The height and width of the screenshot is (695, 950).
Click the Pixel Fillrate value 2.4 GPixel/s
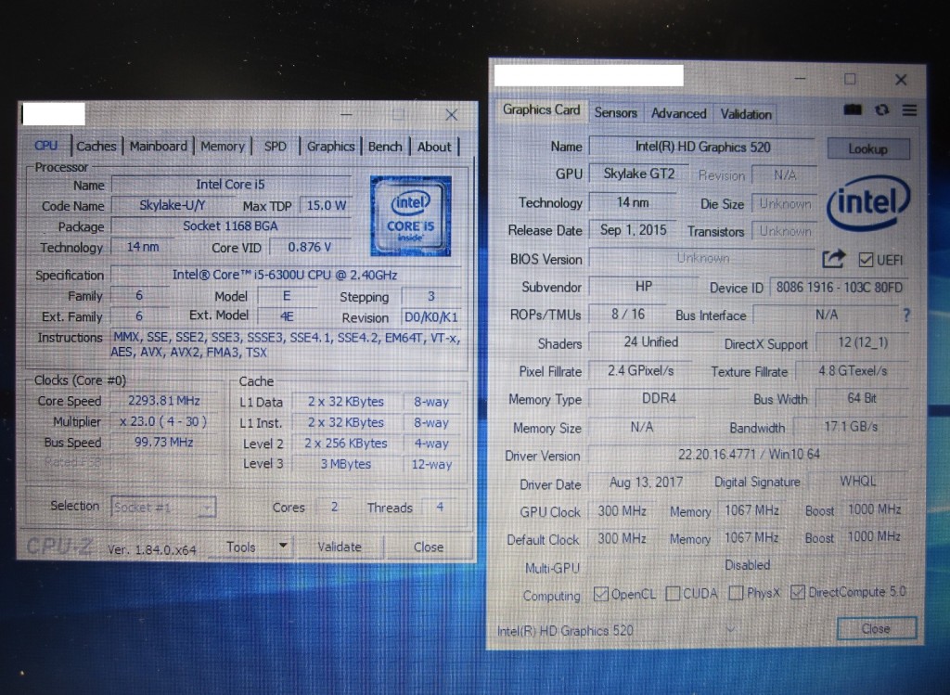(x=640, y=370)
